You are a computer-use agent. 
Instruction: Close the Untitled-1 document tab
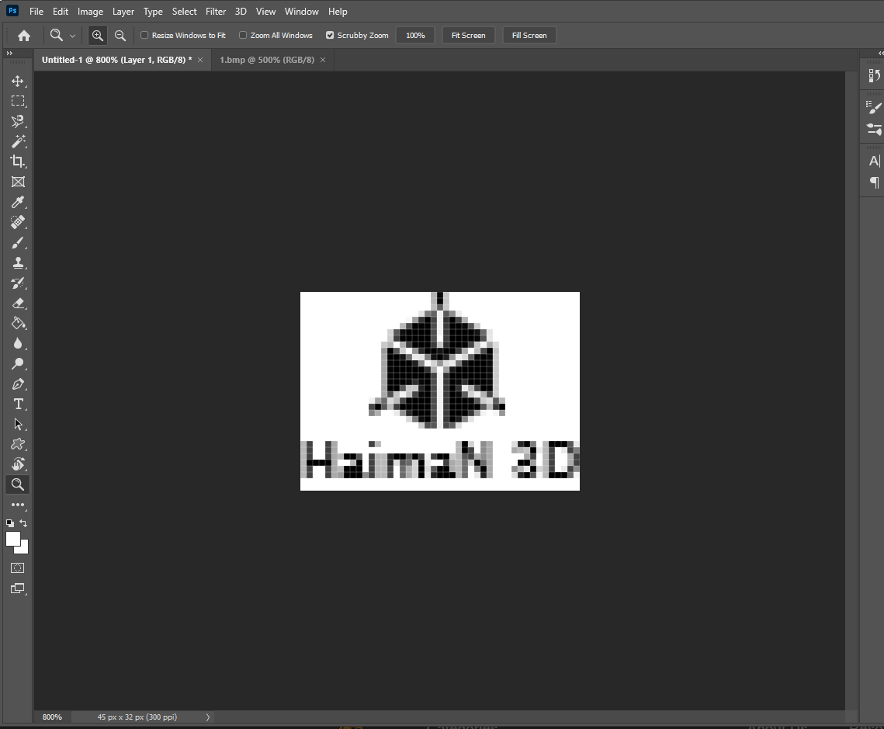(200, 60)
